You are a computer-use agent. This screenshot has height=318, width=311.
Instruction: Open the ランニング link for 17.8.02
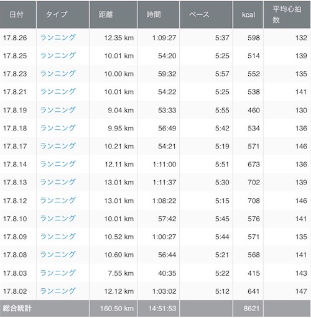click(x=57, y=291)
